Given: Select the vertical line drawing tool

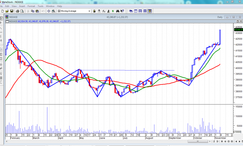Looking at the screenshot, I should click(x=1, y=36).
